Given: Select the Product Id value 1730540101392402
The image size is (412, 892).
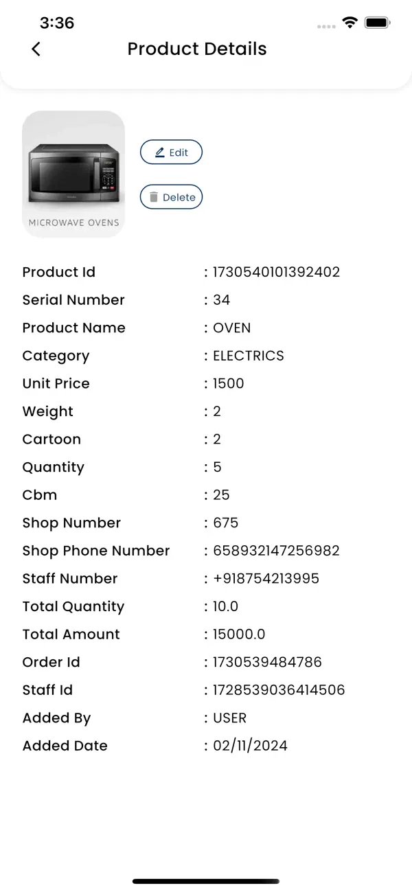Looking at the screenshot, I should (x=276, y=272).
